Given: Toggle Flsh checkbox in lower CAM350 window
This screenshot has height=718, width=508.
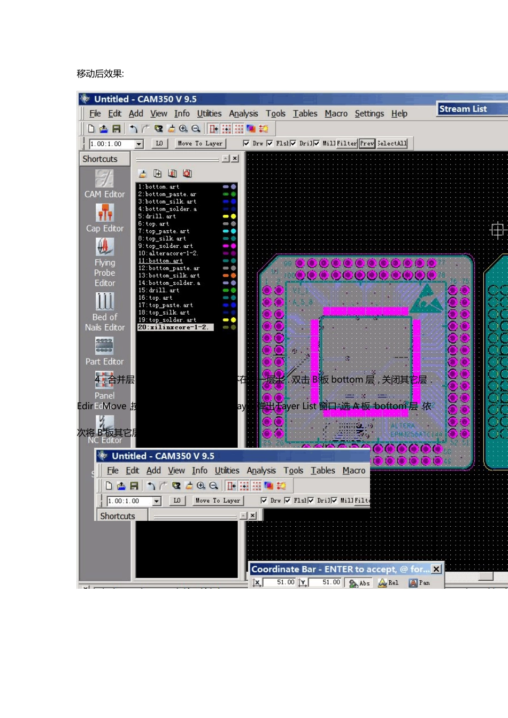Looking at the screenshot, I should [x=288, y=501].
